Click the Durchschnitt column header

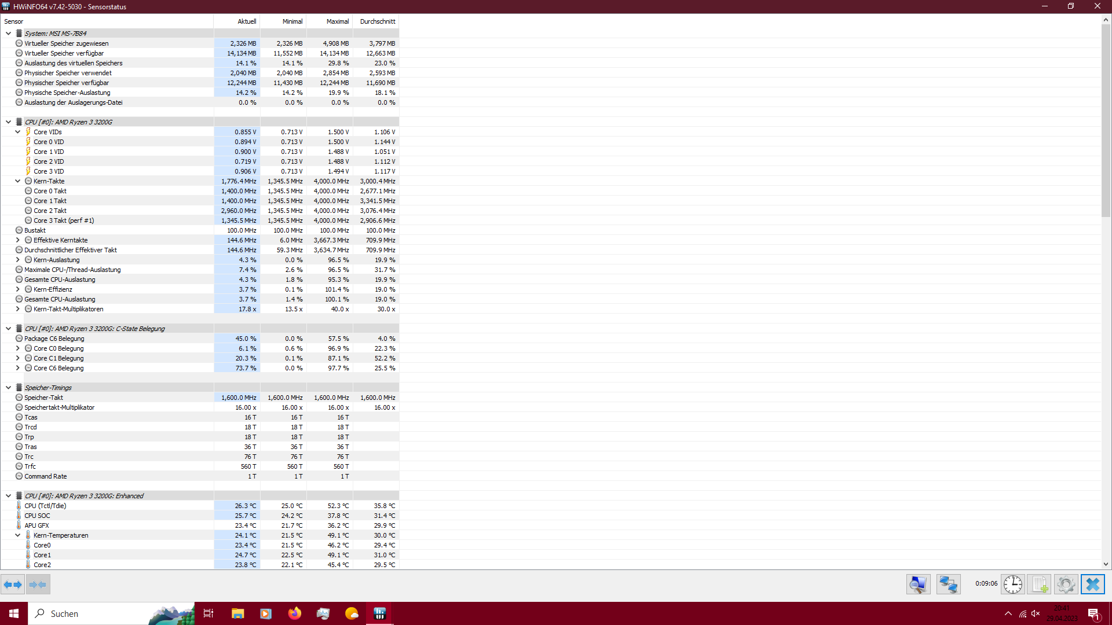tap(377, 21)
